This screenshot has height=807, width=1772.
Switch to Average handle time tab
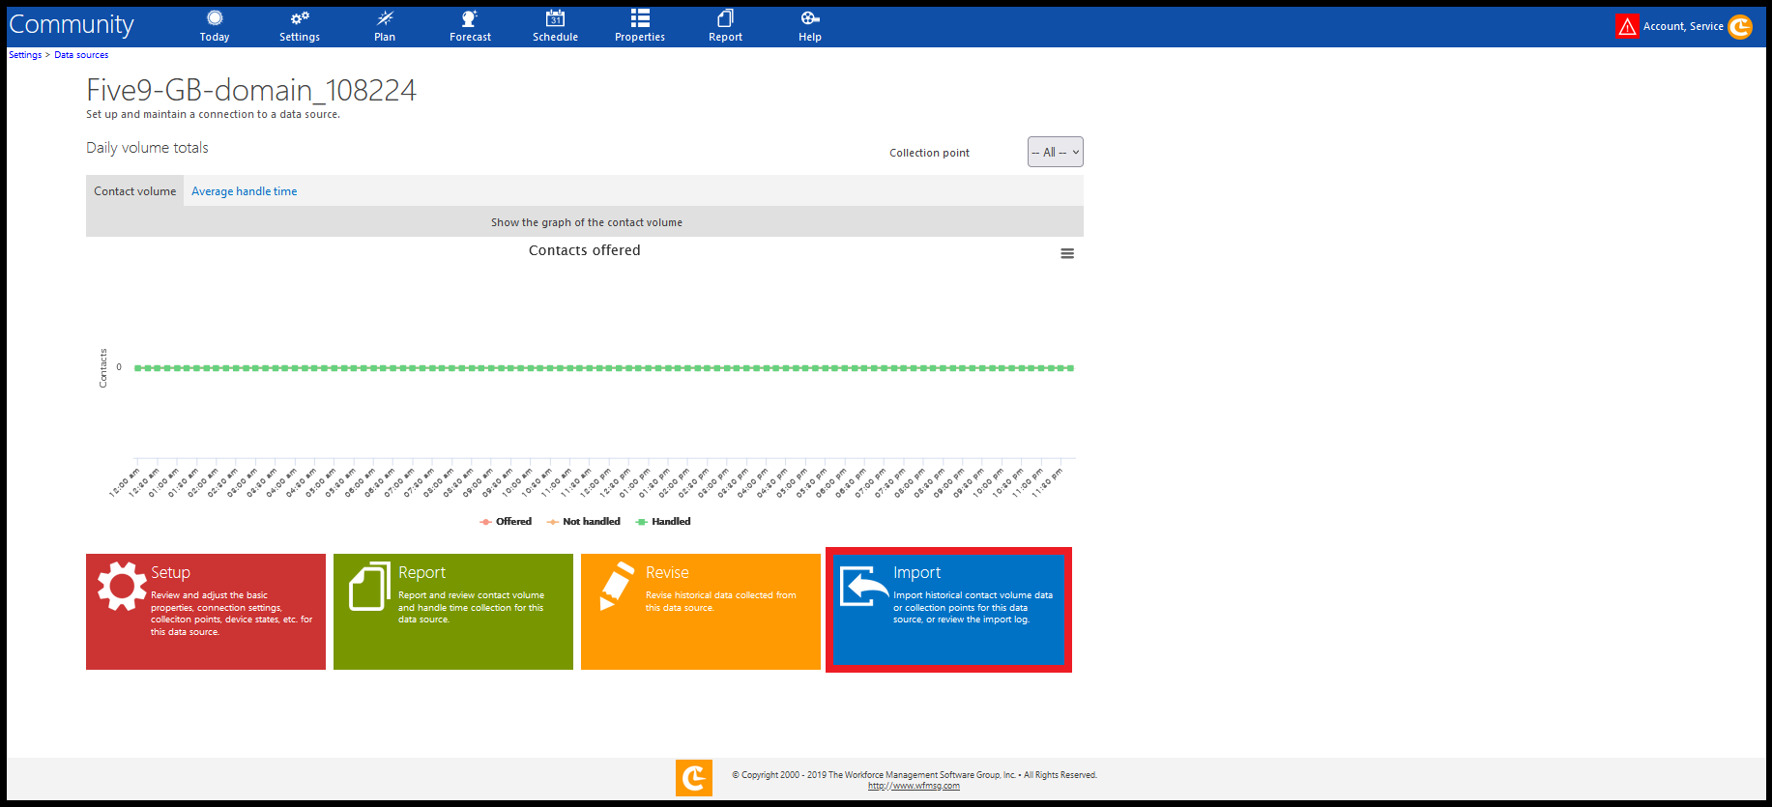[245, 191]
